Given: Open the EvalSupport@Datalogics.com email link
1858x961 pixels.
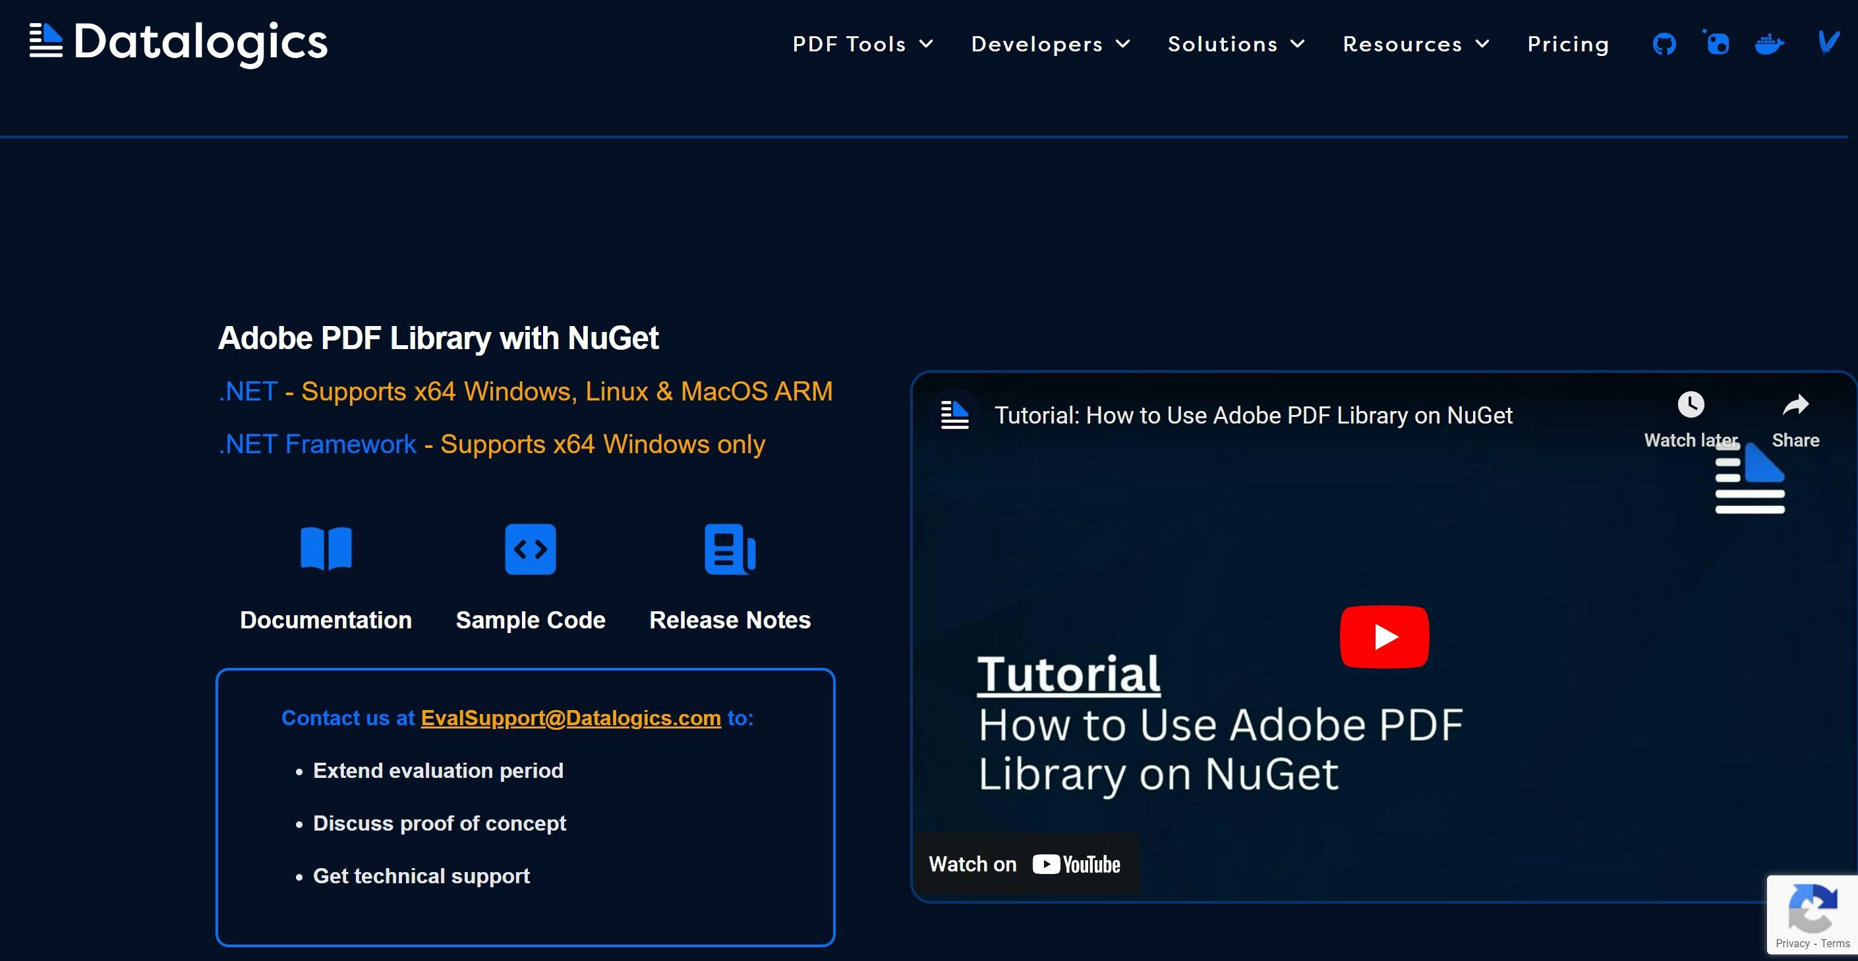Looking at the screenshot, I should [x=570, y=718].
